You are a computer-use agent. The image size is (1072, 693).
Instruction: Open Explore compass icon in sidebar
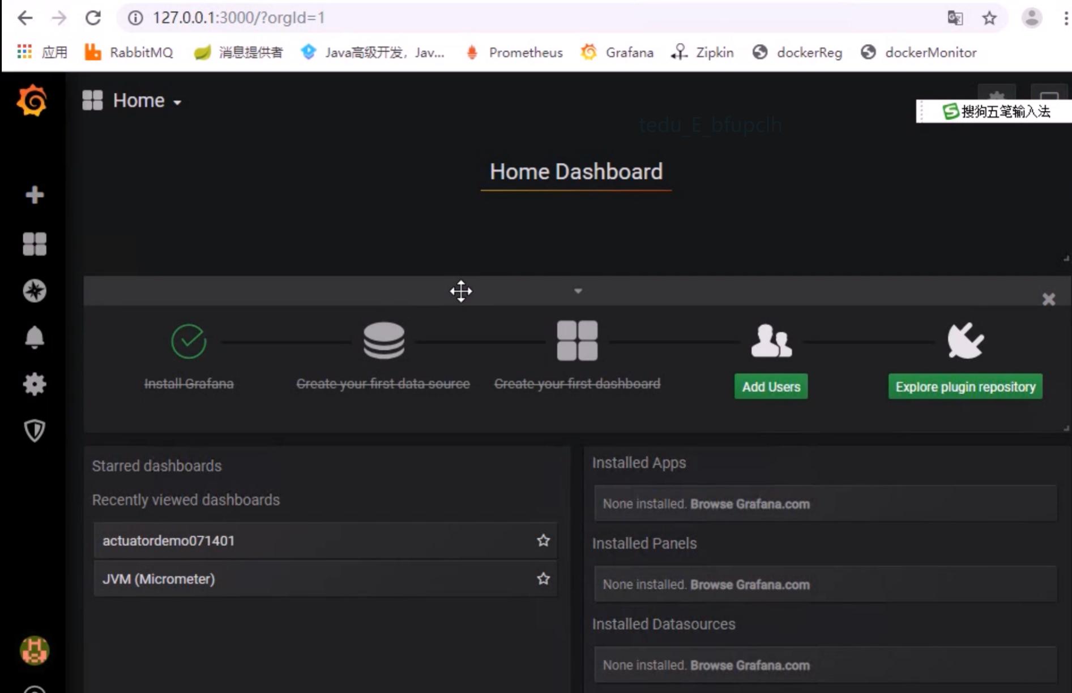35,291
